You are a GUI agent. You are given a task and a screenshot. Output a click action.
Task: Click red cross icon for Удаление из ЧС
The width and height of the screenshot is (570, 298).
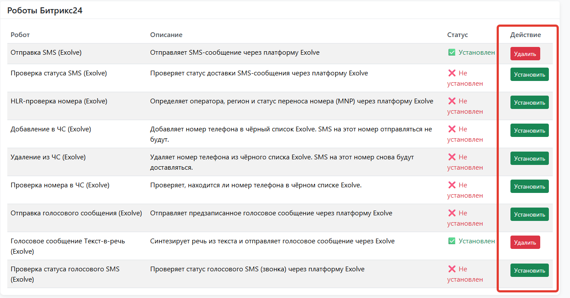tap(452, 157)
